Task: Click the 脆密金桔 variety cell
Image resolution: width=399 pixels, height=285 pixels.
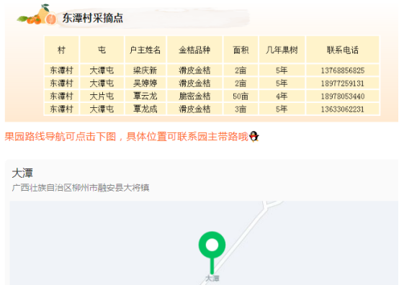Action: point(194,96)
